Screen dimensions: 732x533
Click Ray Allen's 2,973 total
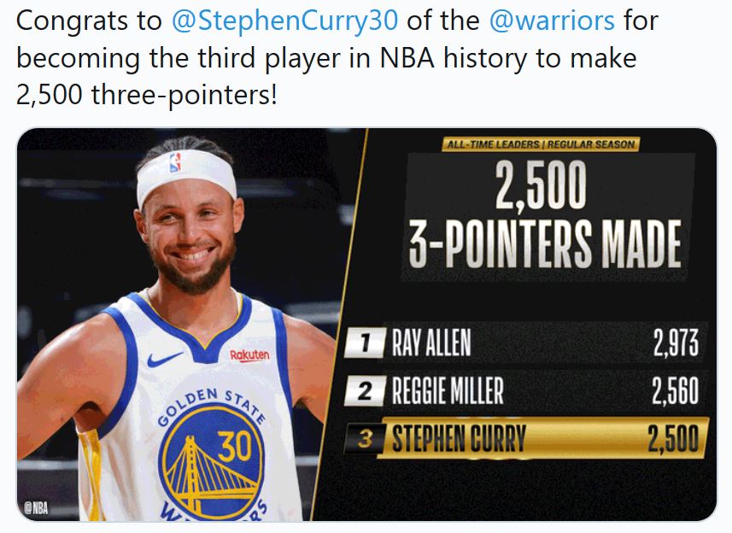tap(676, 343)
